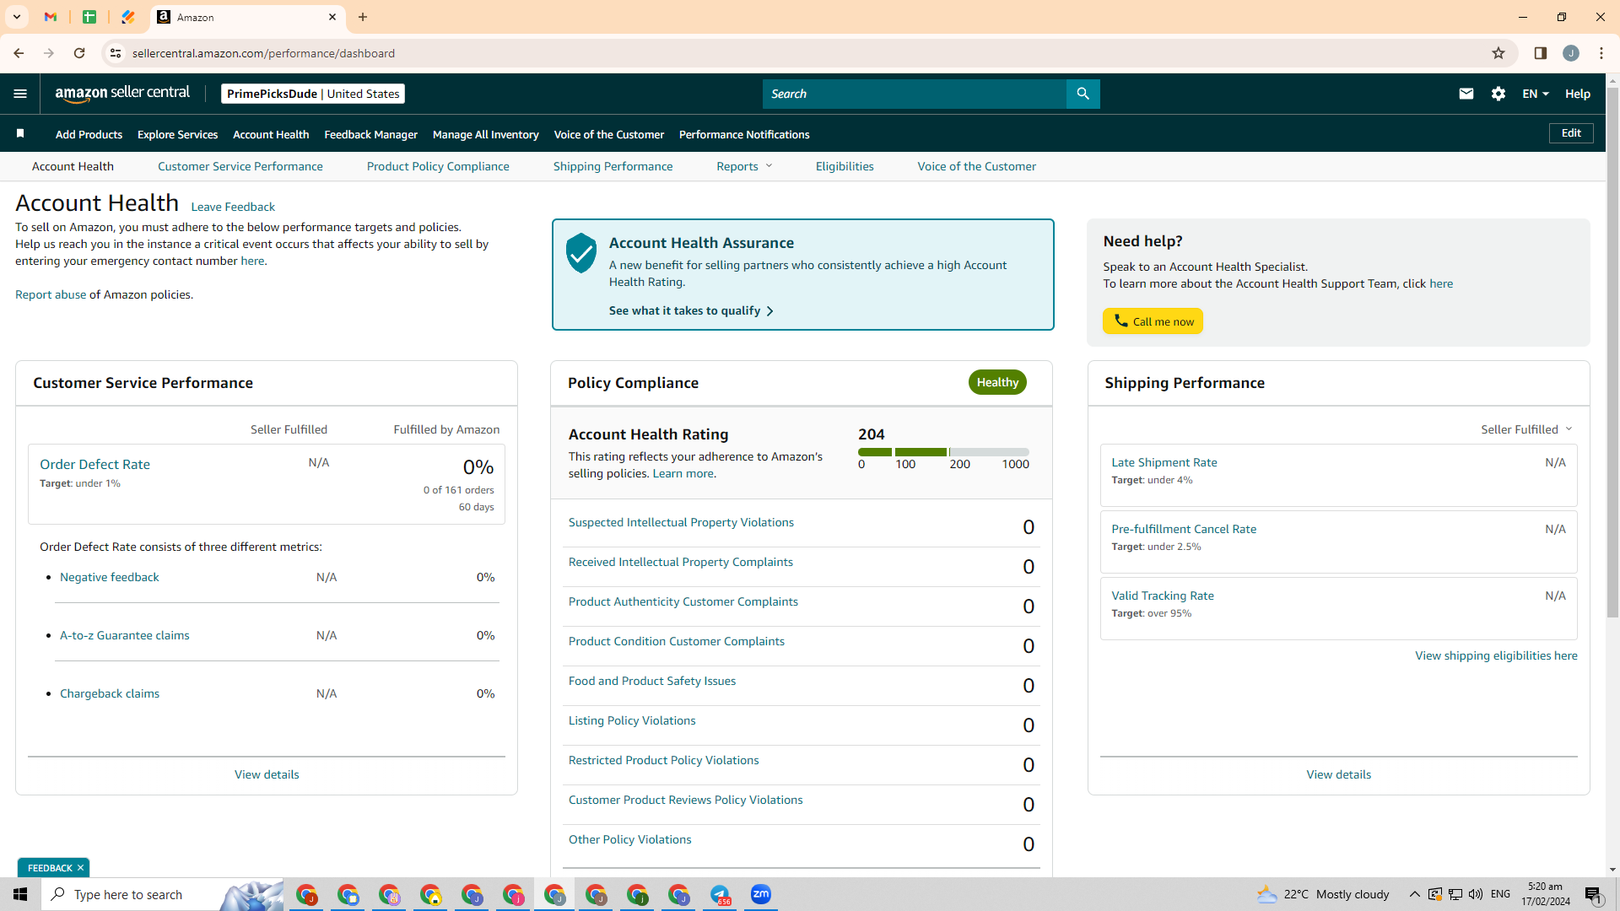This screenshot has width=1620, height=911.
Task: Click the Healthy status badge
Action: (997, 382)
